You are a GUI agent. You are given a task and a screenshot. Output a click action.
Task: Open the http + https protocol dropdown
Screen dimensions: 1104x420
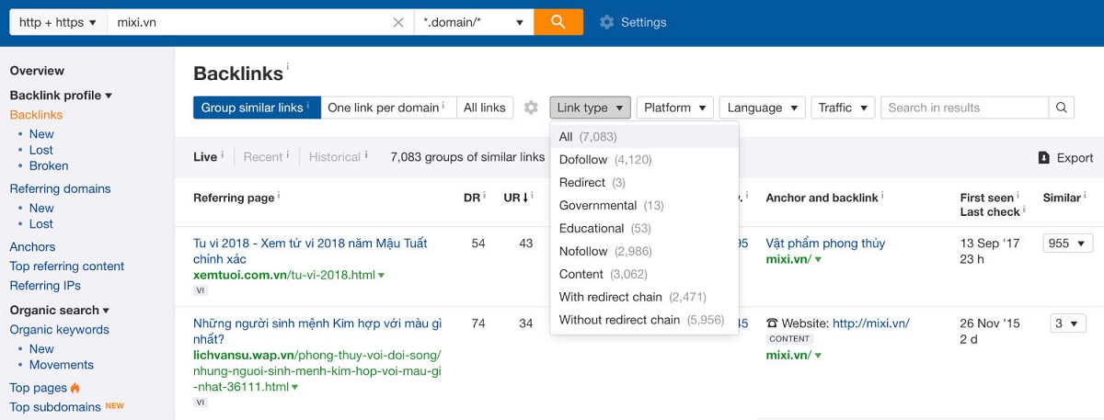click(x=58, y=22)
